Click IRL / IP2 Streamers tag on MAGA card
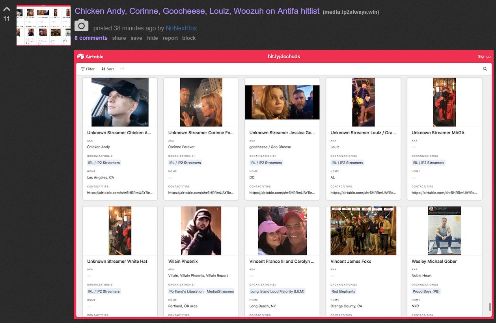Screen dimensions: 496x323 point(429,163)
